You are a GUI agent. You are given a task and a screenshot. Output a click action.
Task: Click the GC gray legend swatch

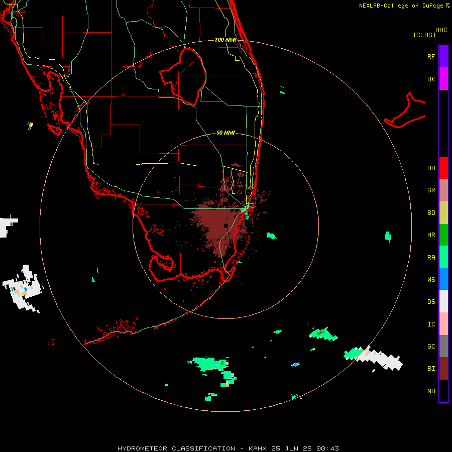(x=443, y=346)
